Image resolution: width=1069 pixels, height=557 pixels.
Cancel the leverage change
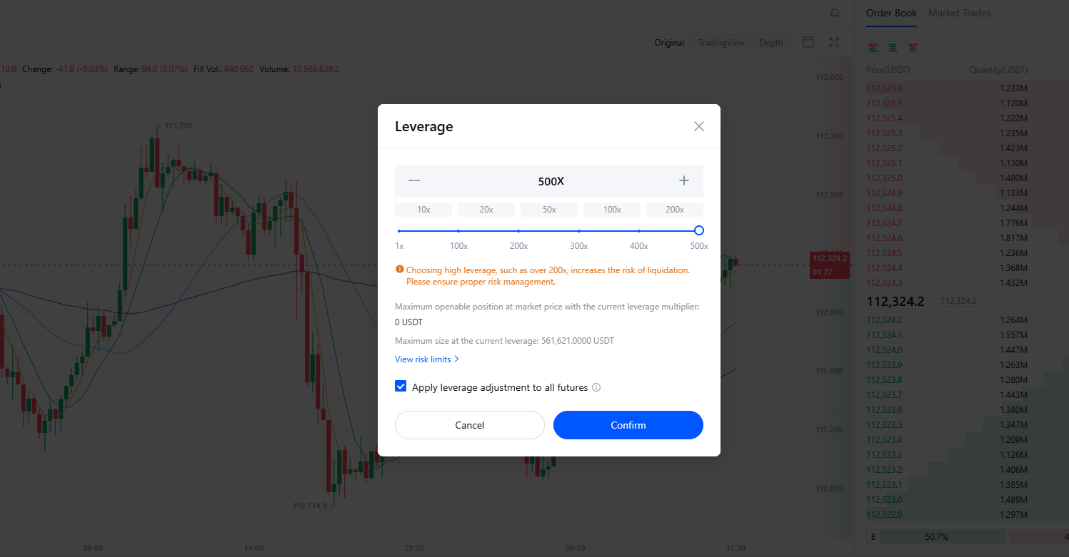tap(469, 424)
